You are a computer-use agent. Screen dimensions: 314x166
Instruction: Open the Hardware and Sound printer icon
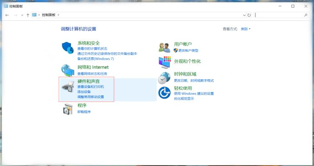[68, 87]
